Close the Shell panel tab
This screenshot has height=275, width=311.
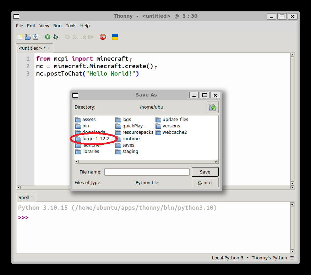[x=32, y=197]
